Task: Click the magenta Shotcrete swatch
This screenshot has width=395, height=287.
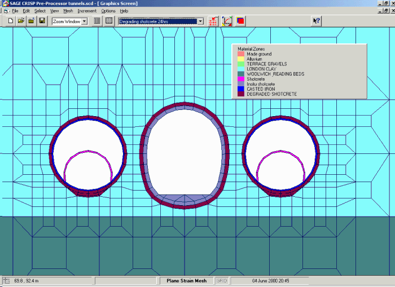Action: pos(241,79)
